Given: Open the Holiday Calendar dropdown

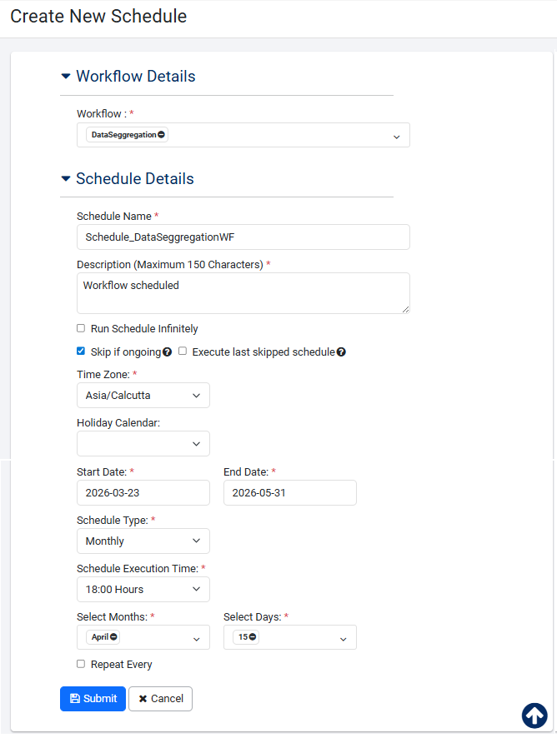Looking at the screenshot, I should pyautogui.click(x=143, y=444).
